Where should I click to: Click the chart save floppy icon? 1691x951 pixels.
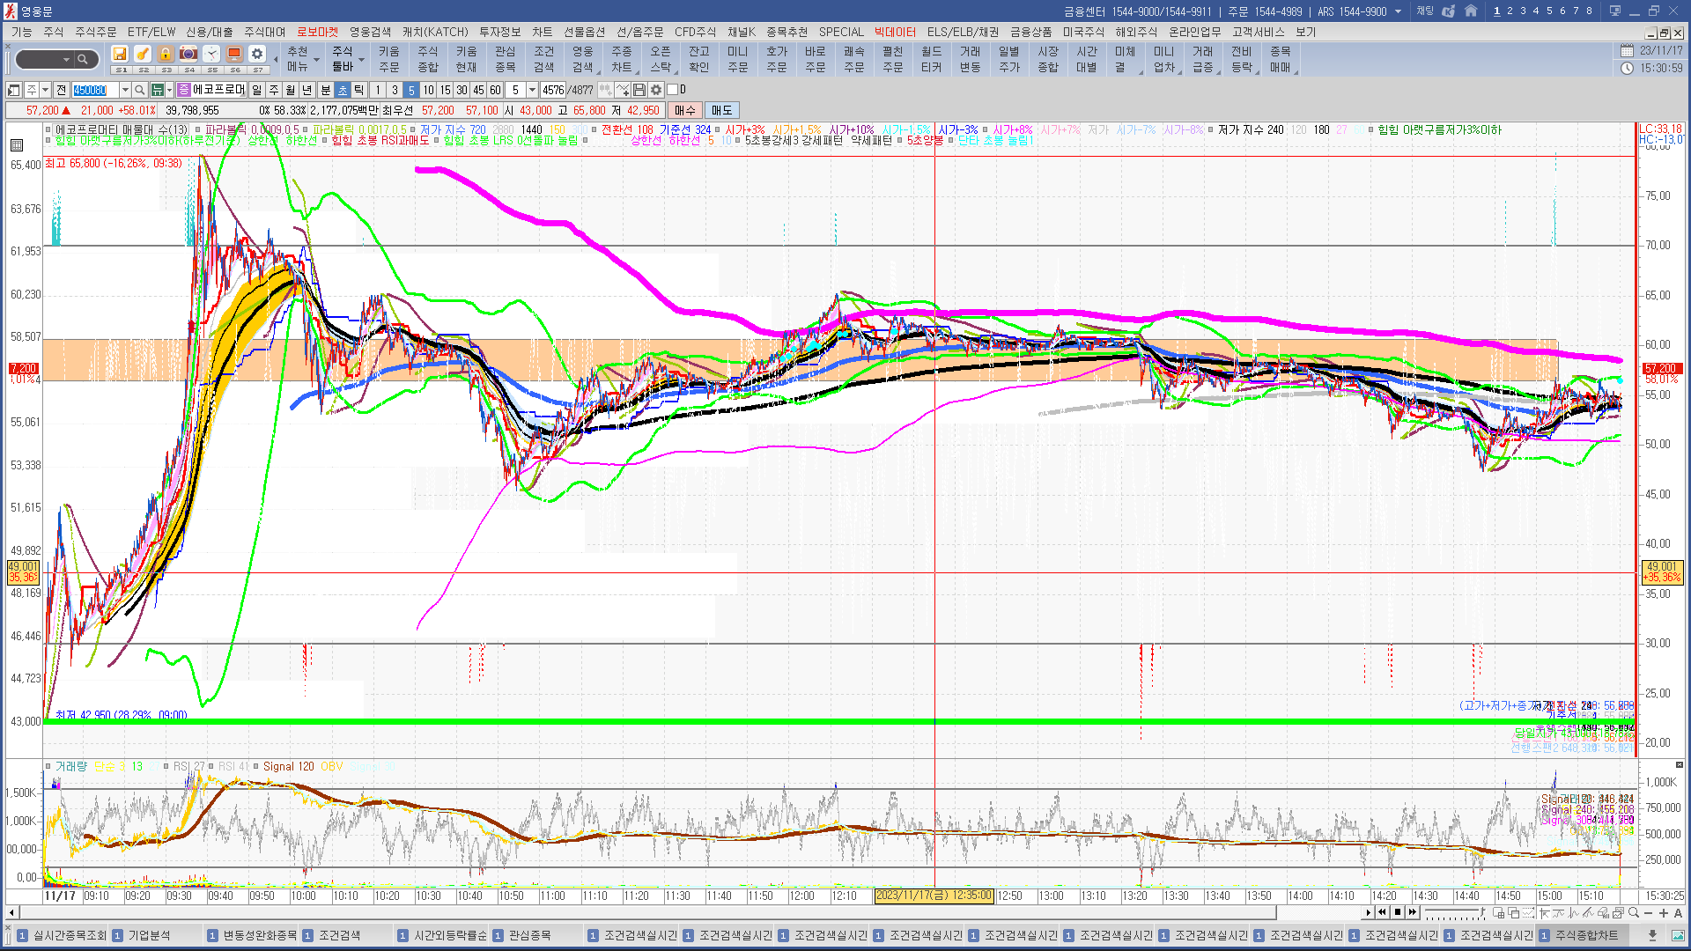tap(639, 90)
